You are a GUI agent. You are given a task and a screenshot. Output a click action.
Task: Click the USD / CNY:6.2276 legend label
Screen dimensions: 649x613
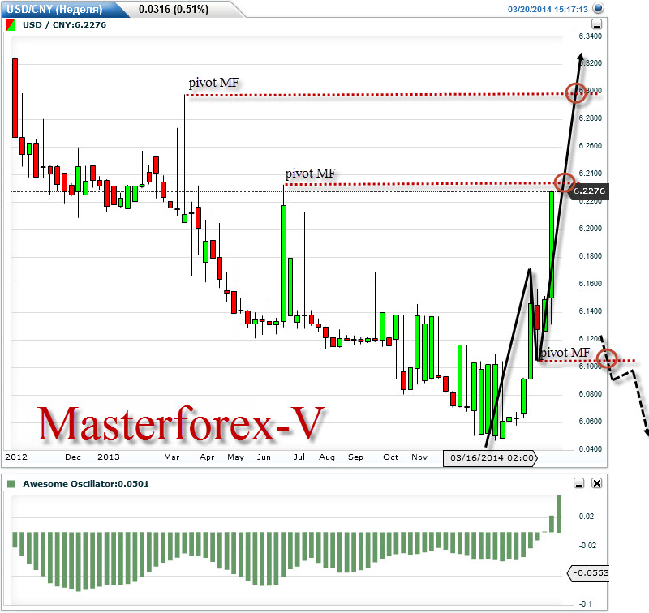(x=65, y=25)
